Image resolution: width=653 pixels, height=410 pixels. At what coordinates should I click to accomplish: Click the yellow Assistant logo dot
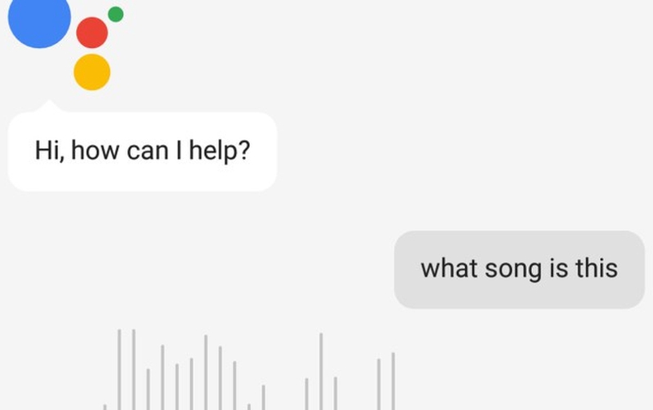pos(92,72)
